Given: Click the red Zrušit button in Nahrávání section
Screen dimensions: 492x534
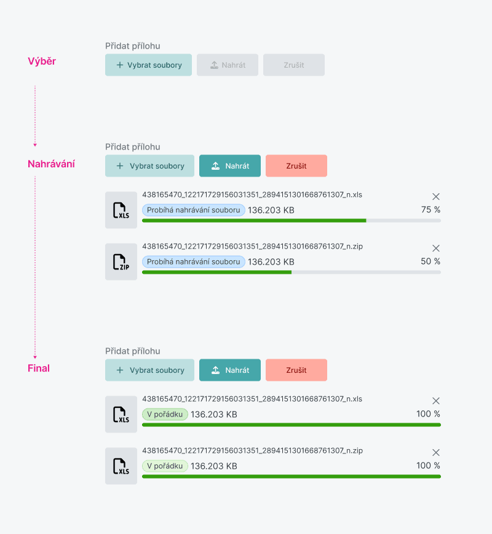Looking at the screenshot, I should [x=296, y=166].
